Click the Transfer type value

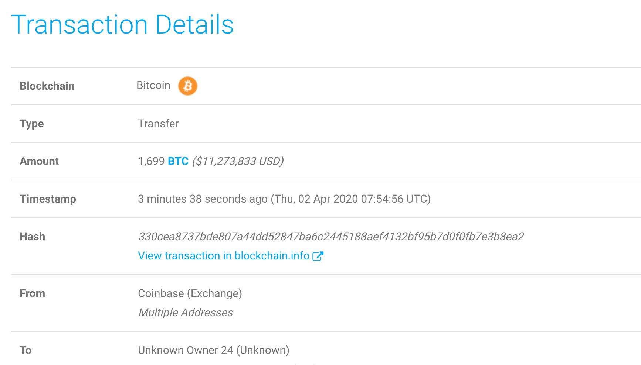tap(158, 124)
